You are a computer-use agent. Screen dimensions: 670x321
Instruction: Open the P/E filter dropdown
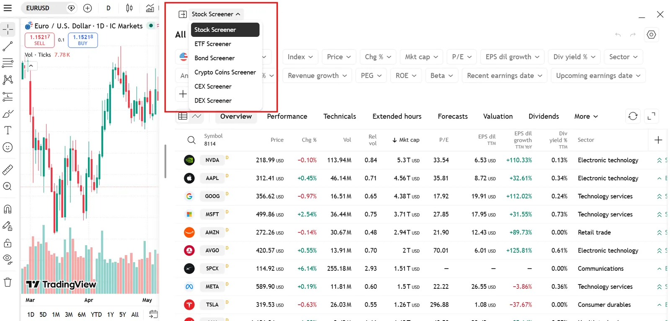click(462, 56)
